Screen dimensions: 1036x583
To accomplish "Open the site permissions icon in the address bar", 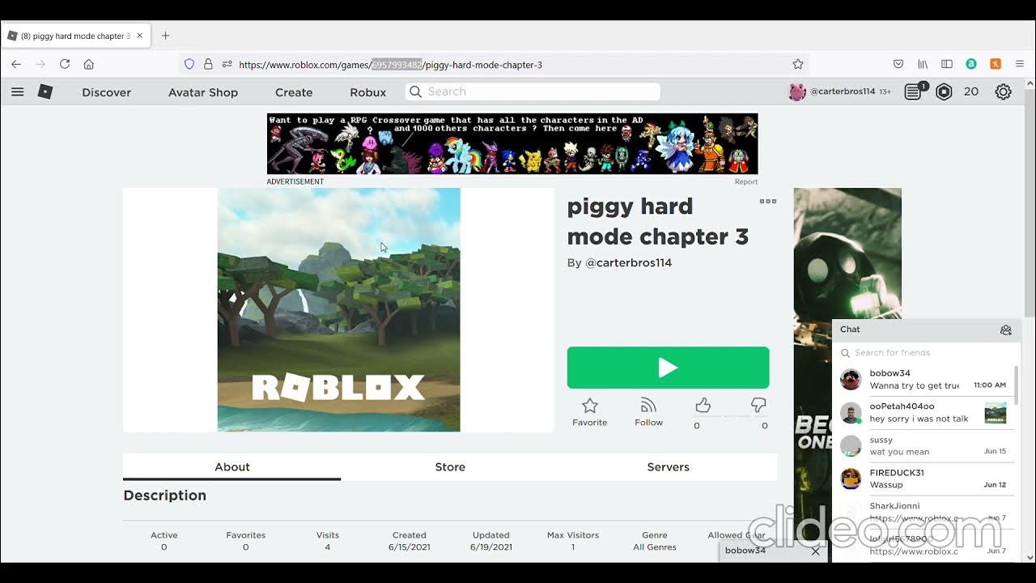I will click(x=227, y=64).
